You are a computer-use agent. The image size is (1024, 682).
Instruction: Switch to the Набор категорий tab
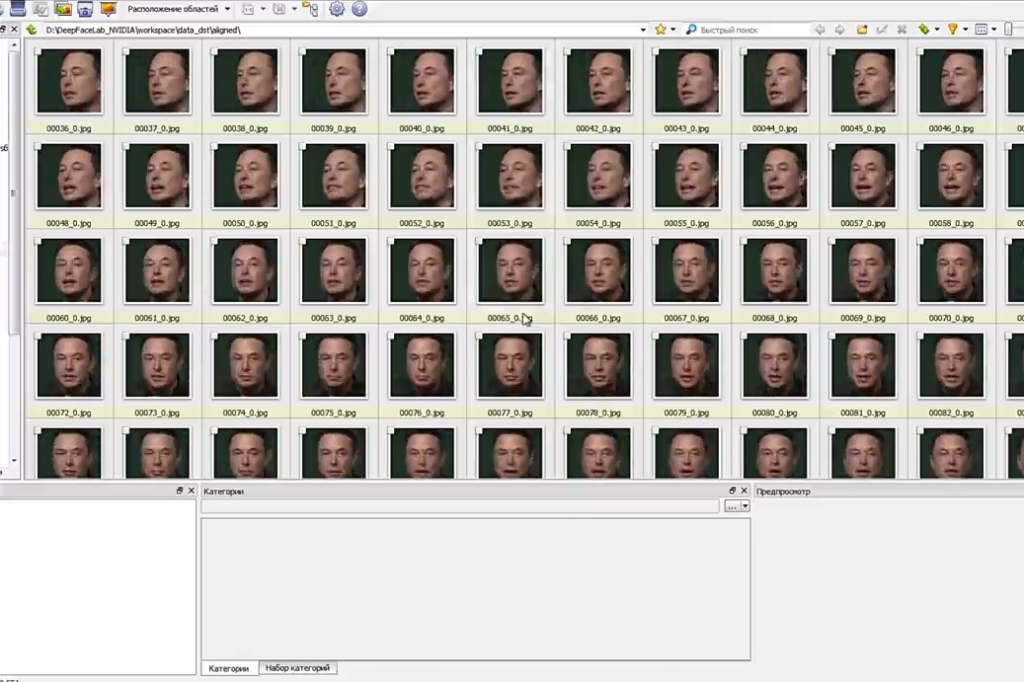click(297, 667)
